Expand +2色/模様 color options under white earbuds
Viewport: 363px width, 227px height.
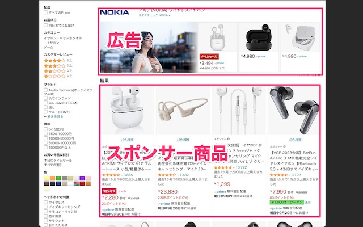127,140
